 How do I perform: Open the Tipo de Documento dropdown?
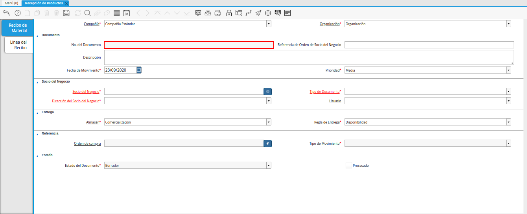(x=509, y=92)
